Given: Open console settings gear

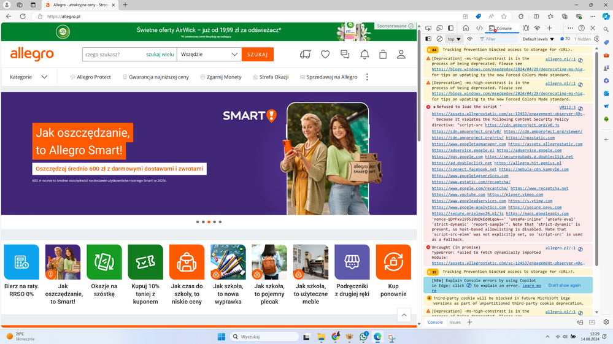Looking at the screenshot, I should click(596, 39).
